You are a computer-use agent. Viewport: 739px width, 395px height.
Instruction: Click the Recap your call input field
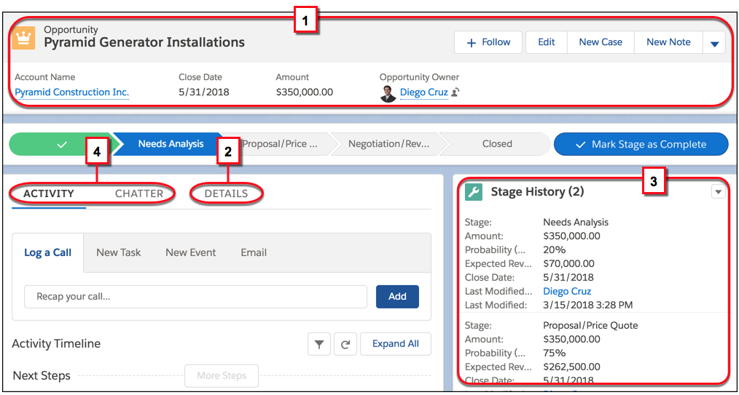[195, 297]
